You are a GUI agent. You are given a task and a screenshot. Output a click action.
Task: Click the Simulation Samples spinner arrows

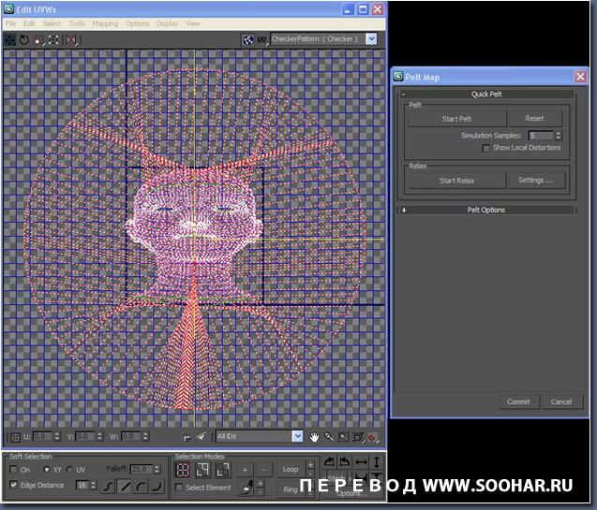pos(559,136)
